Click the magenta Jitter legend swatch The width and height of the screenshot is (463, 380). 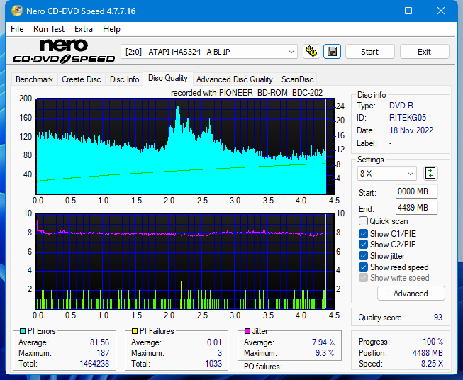click(x=247, y=331)
